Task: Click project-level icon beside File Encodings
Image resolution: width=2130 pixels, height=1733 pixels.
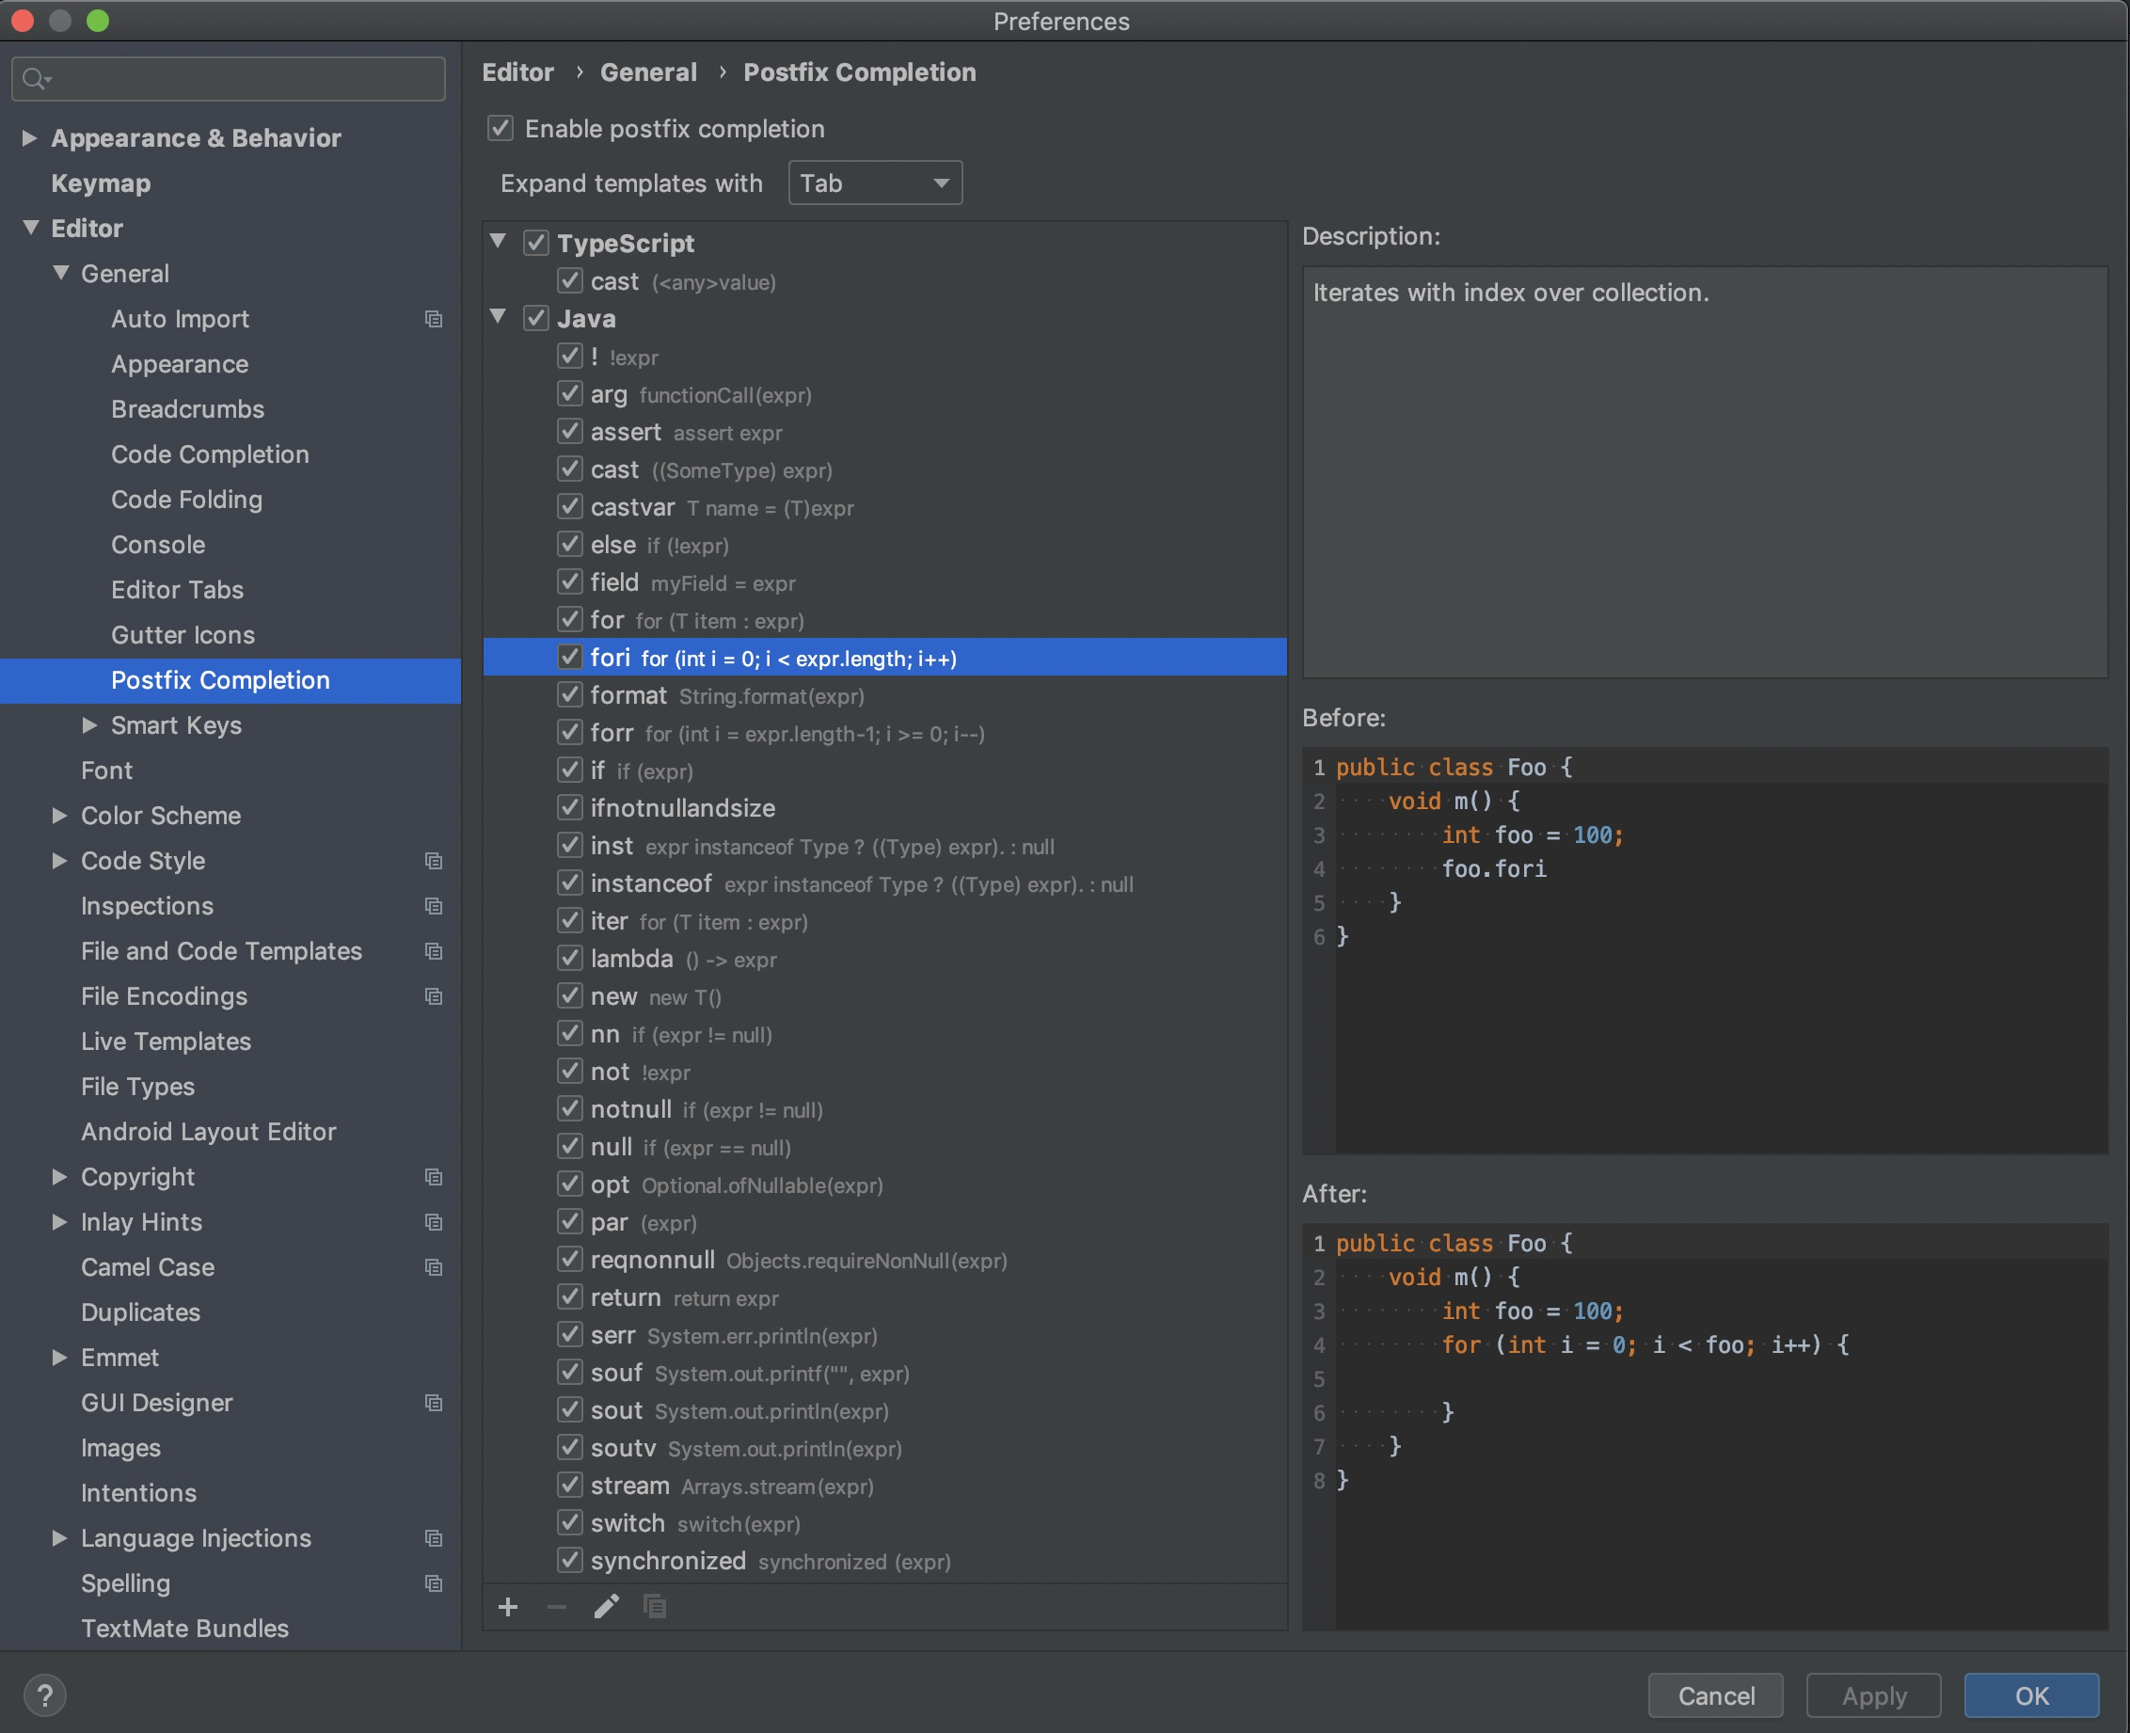Action: (433, 996)
